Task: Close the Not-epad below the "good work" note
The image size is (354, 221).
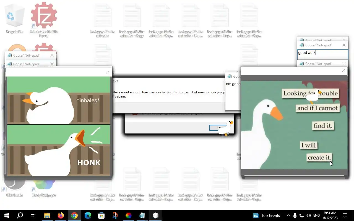Action: 344,64
